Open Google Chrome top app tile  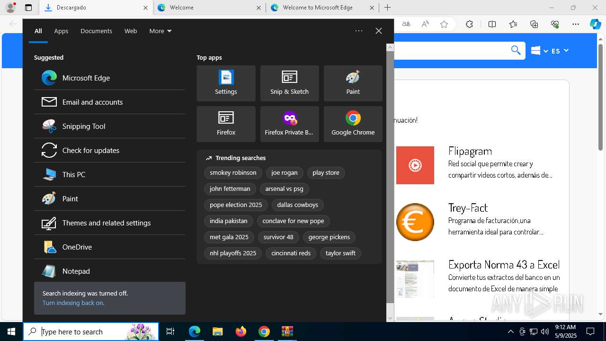353,124
